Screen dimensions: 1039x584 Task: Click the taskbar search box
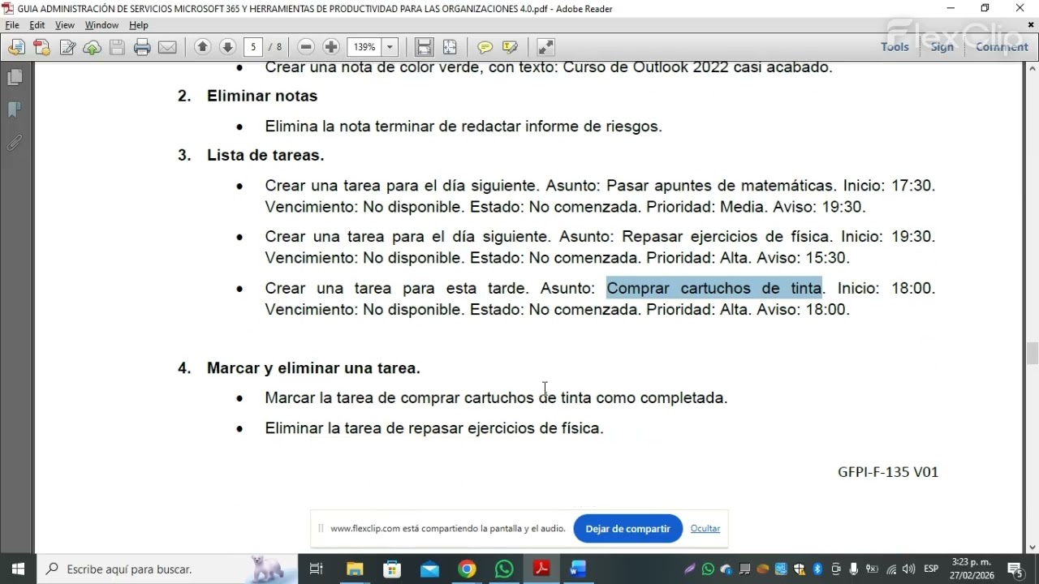167,569
